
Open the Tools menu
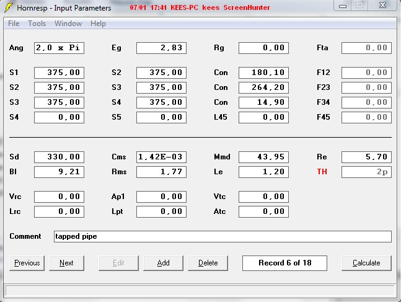(37, 24)
